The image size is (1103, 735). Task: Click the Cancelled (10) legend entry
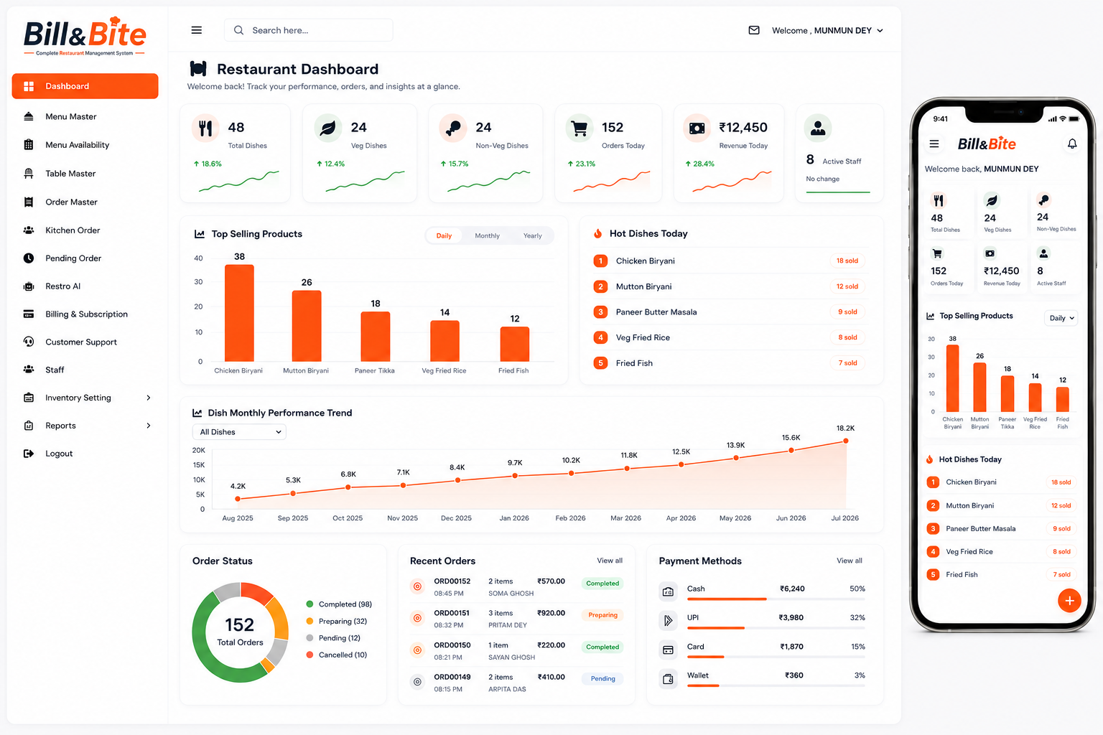[337, 655]
